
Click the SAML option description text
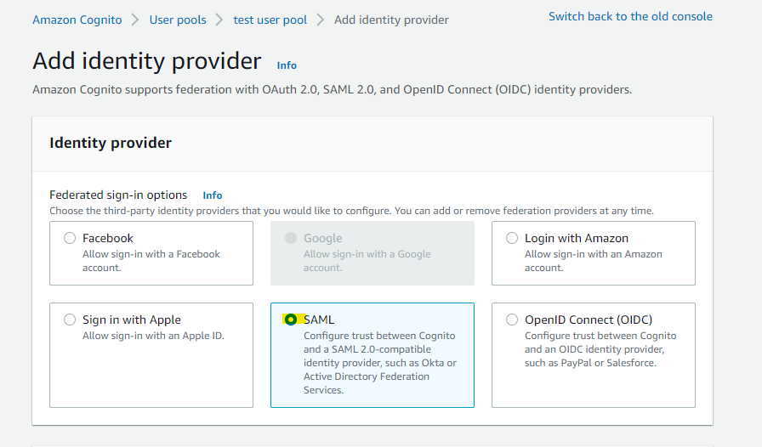click(x=380, y=363)
